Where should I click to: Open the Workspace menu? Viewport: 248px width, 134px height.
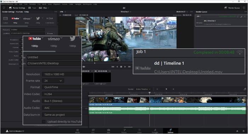click(87, 4)
